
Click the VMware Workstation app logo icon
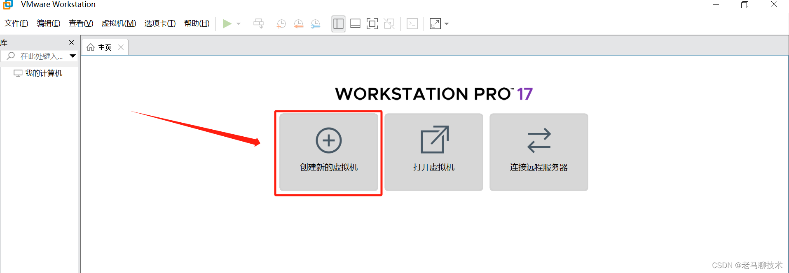click(x=8, y=5)
